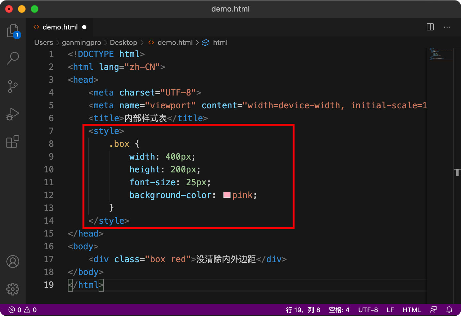Open the Accounts menu icon
This screenshot has height=316, width=461.
coord(13,262)
